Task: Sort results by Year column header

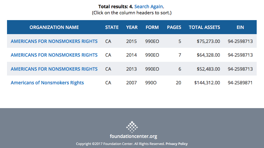Action: pos(132,27)
